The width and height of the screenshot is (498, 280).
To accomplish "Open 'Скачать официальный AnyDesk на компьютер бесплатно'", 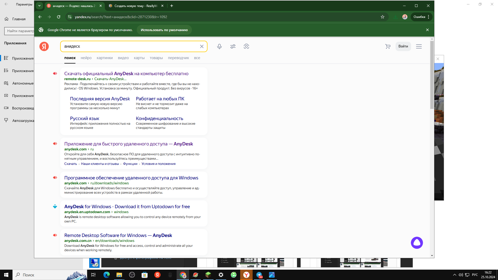I will [126, 74].
